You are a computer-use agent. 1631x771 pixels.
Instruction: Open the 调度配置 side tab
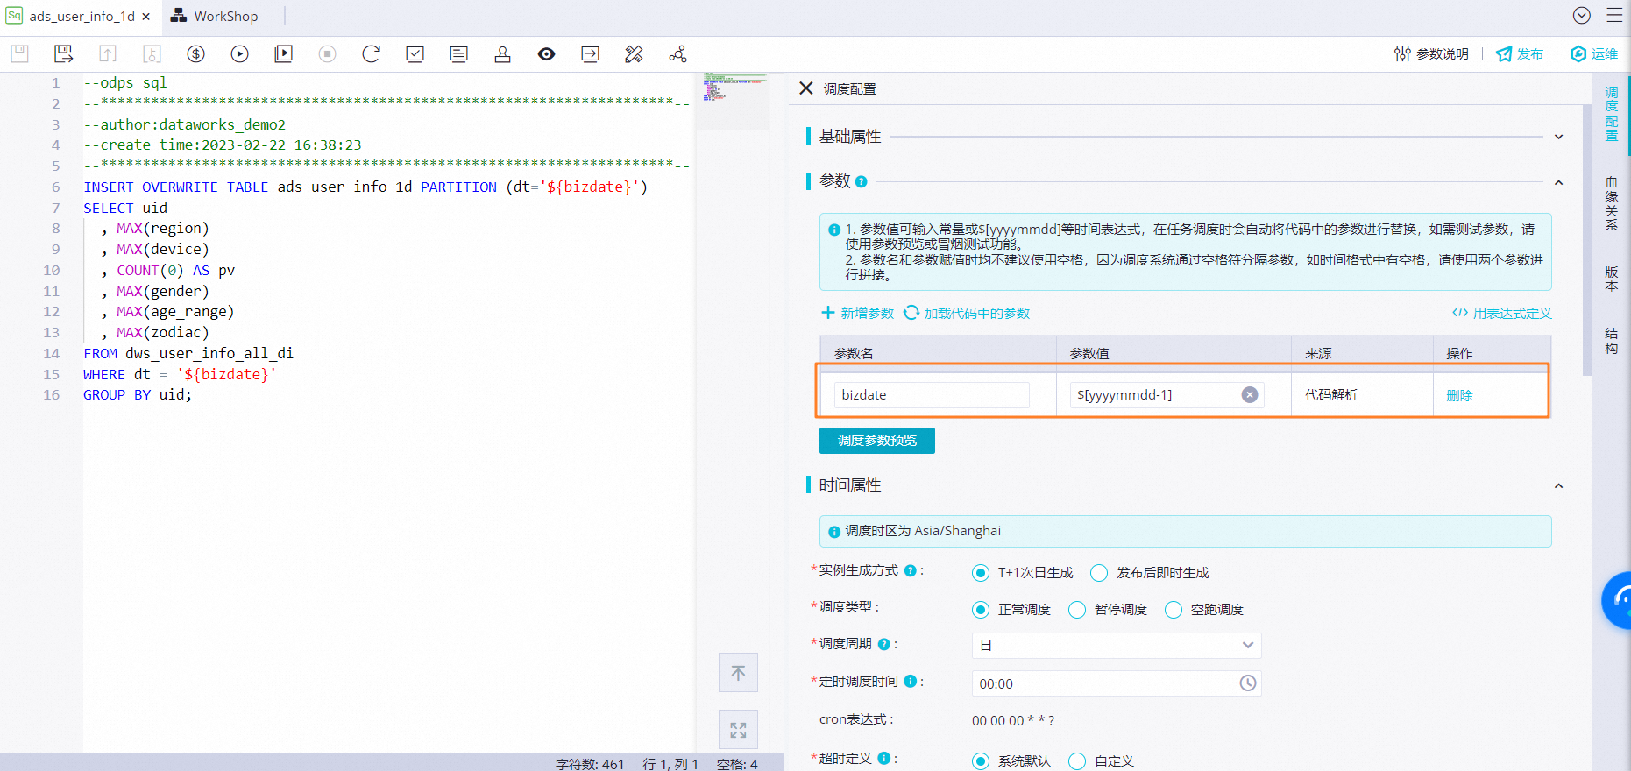click(x=1611, y=114)
